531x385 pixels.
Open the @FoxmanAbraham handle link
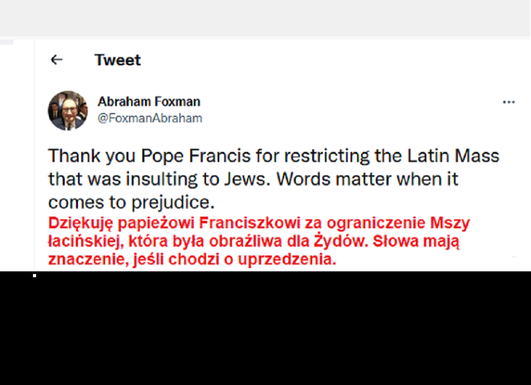point(150,118)
